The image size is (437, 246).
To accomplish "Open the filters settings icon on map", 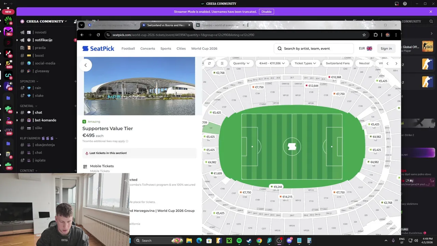I will pyautogui.click(x=222, y=63).
